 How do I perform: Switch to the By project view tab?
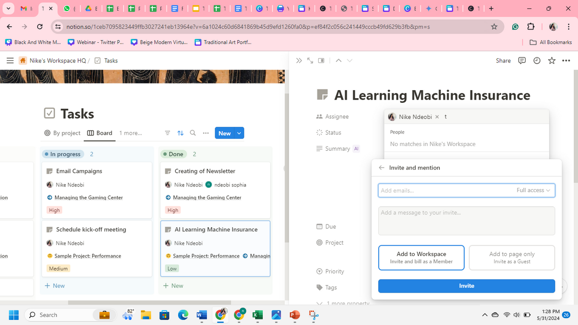62,133
